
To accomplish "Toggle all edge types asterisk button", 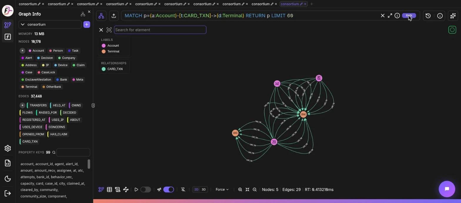I will [x=22, y=105].
